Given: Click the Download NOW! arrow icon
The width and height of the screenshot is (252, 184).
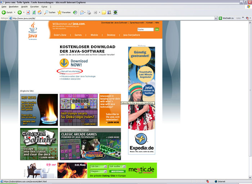Looking at the screenshot, I should point(64,63).
